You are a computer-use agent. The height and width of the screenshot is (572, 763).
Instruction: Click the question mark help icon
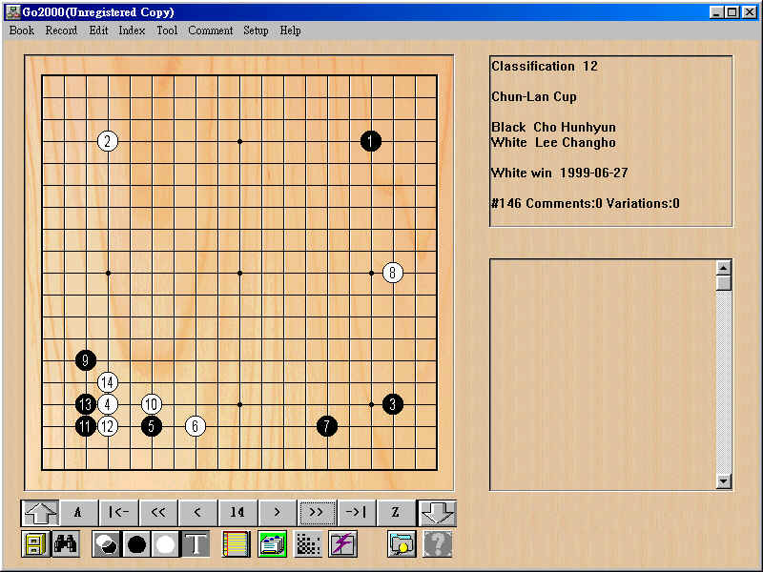click(x=438, y=543)
